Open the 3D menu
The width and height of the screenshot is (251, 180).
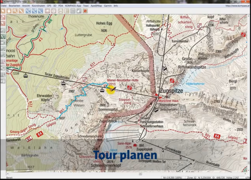pos(55,6)
